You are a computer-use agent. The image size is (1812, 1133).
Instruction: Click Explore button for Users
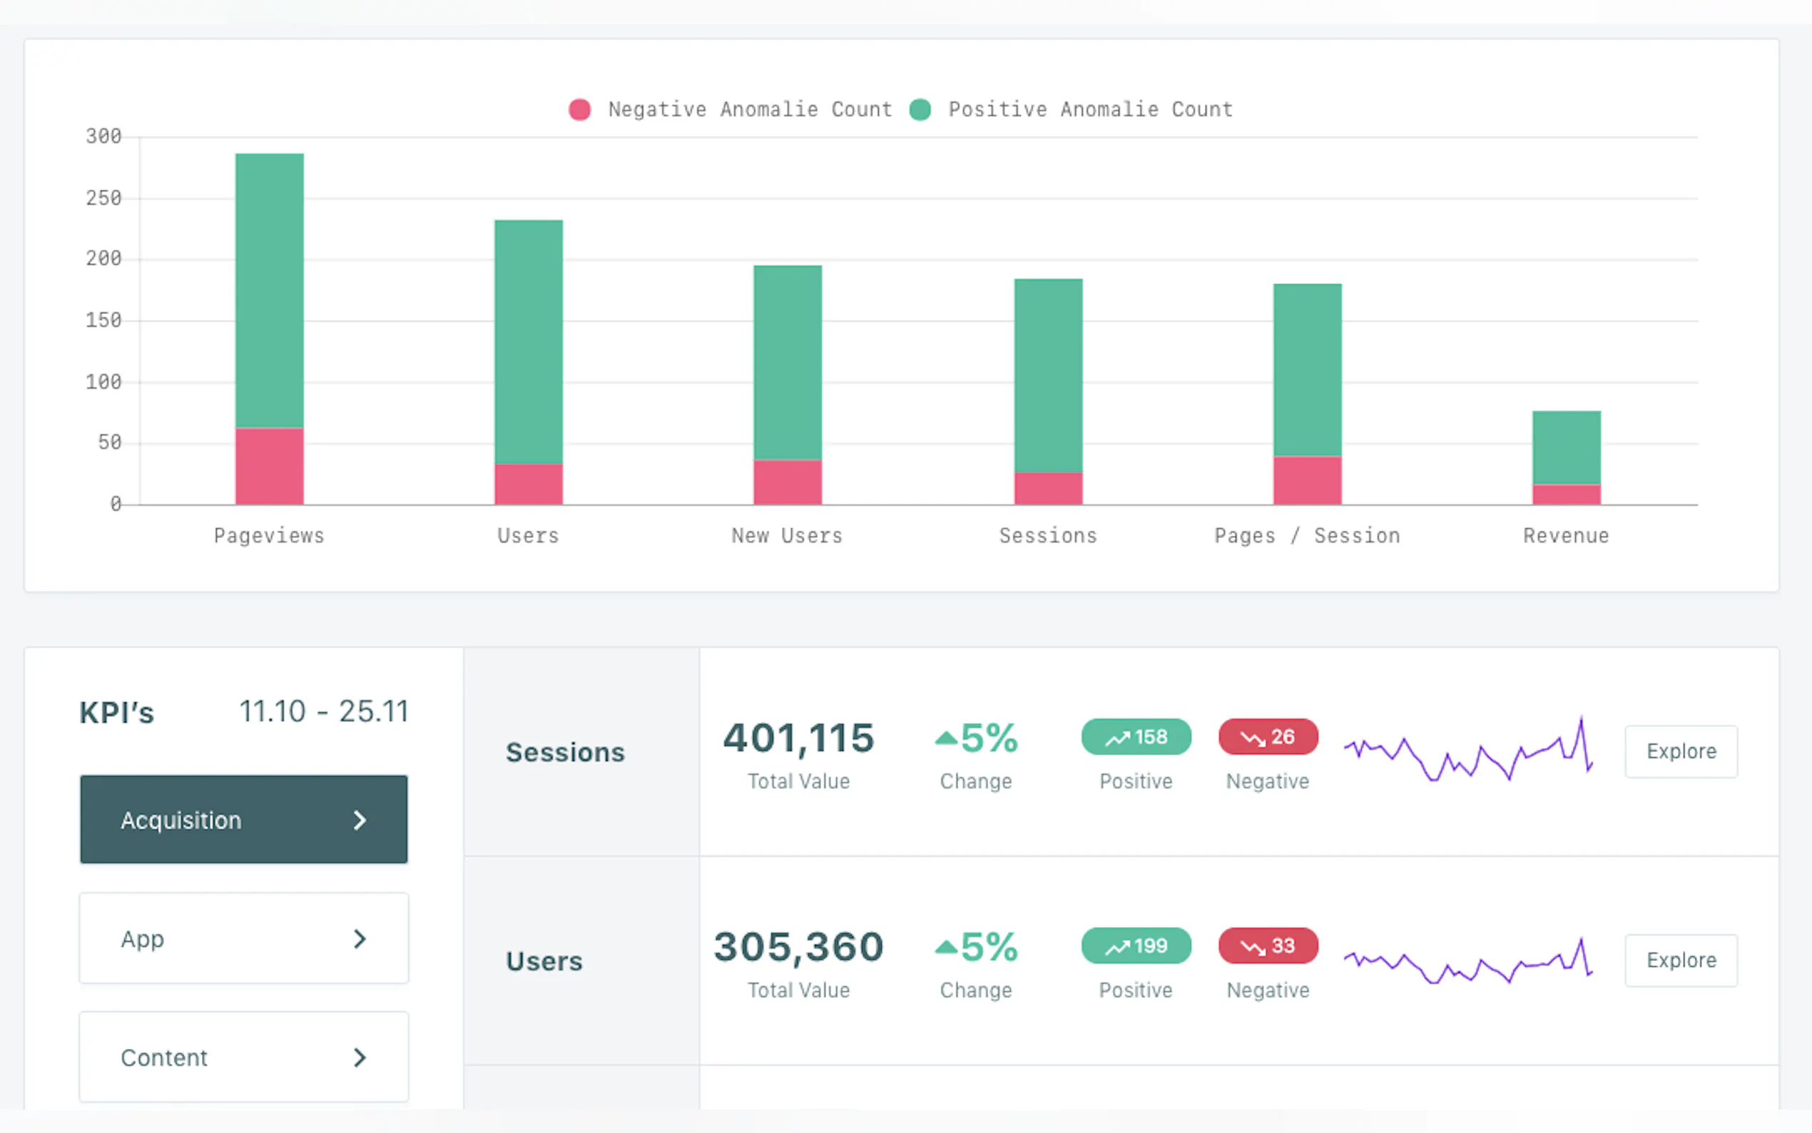(1680, 960)
